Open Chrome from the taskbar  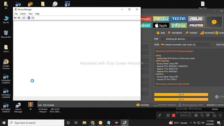coord(92,123)
